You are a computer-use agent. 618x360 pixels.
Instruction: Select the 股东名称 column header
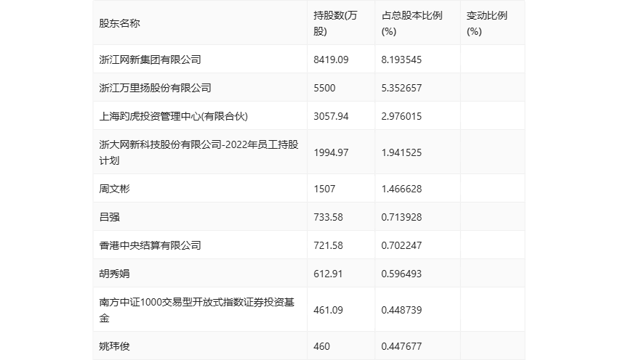[x=119, y=23]
